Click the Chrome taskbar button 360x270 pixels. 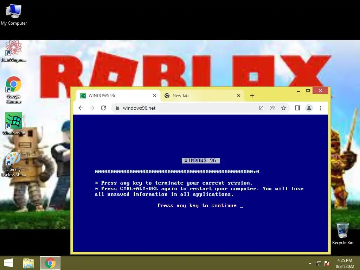(50, 263)
